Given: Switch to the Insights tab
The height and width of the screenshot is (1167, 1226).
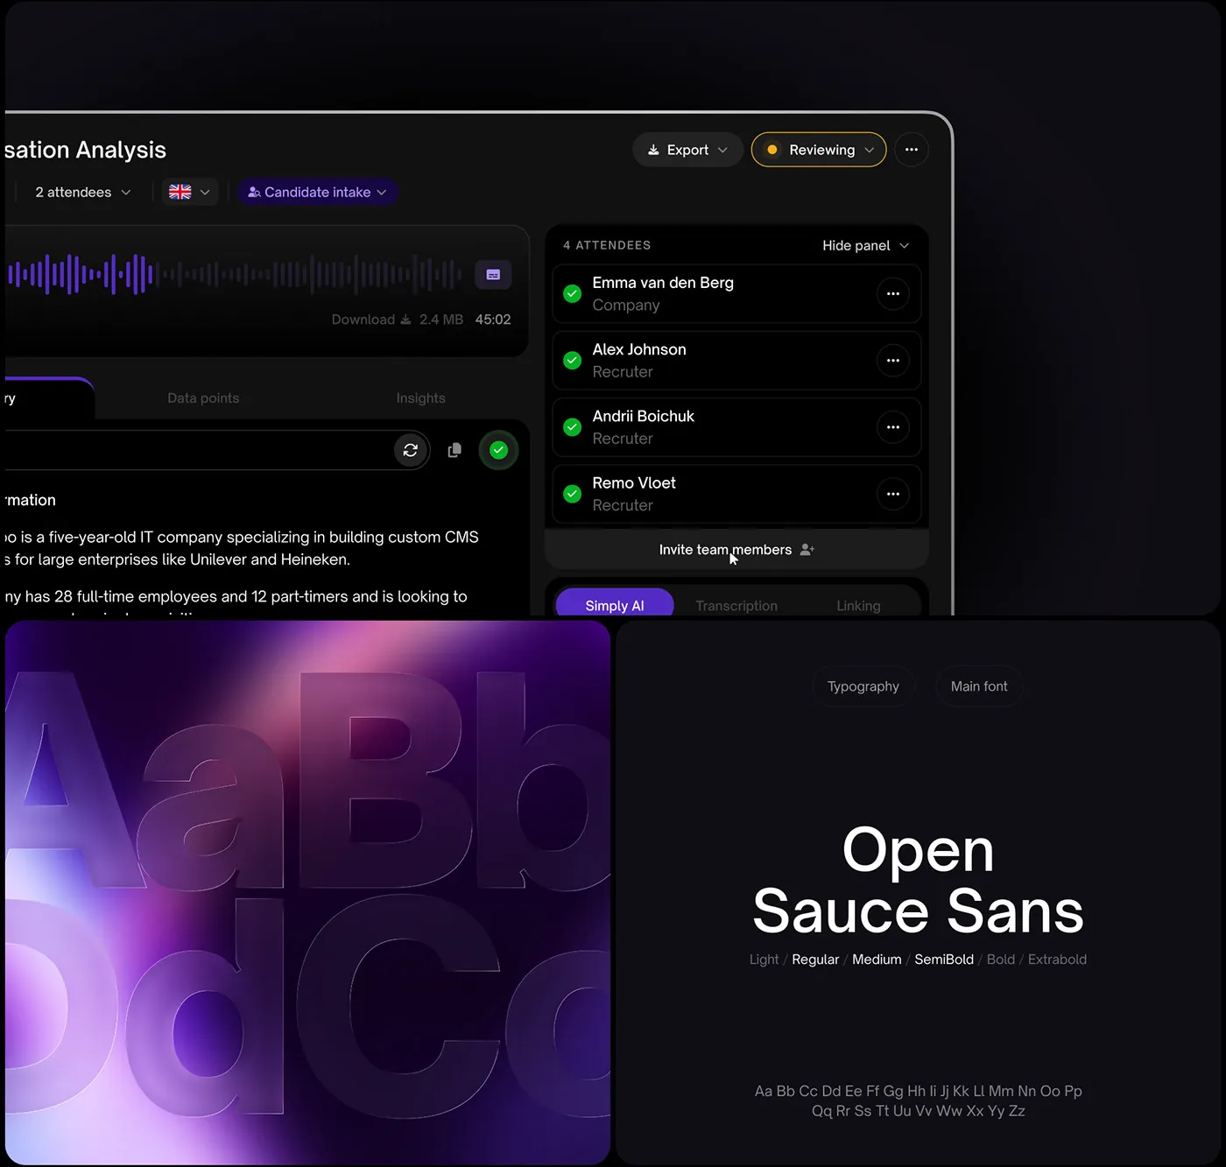Looking at the screenshot, I should (420, 398).
